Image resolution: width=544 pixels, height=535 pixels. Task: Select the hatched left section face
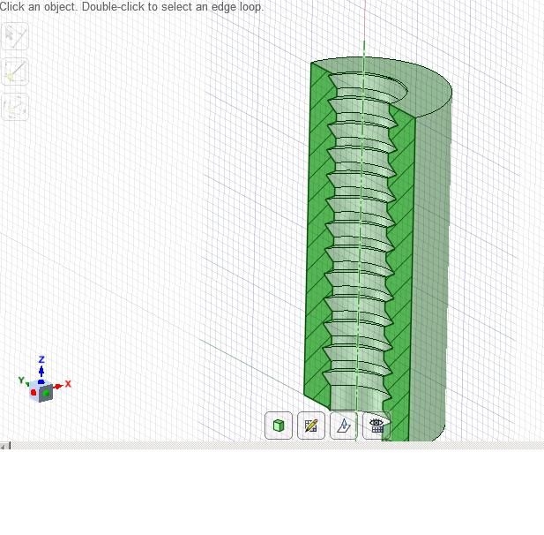click(317, 237)
